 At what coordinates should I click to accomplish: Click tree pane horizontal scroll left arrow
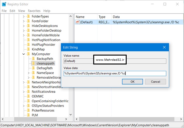3,119
